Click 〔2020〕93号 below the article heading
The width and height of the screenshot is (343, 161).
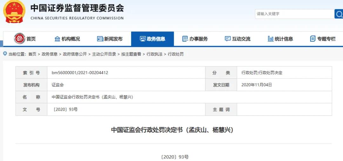pos(174,157)
